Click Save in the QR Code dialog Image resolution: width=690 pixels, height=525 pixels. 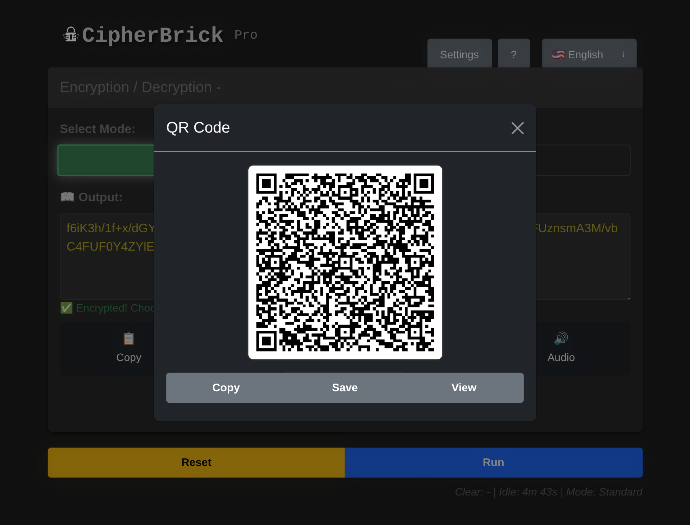tap(344, 387)
